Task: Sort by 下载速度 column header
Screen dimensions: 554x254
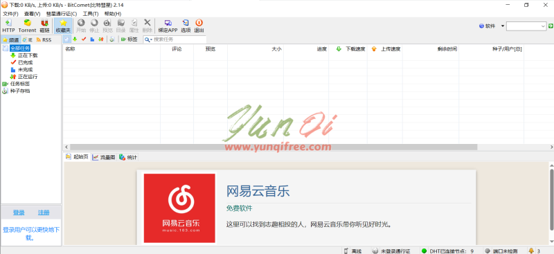Action: click(348, 49)
